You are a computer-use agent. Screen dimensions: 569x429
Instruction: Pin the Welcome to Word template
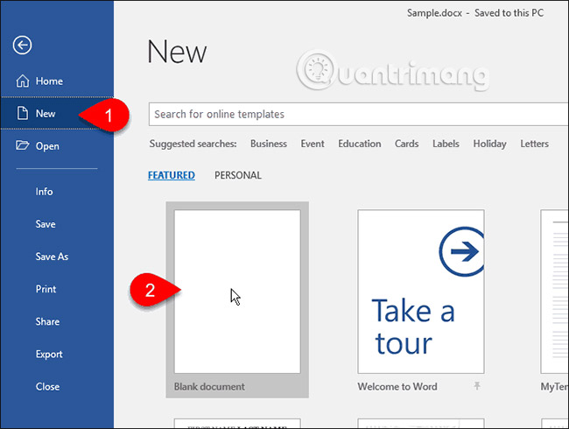pyautogui.click(x=477, y=385)
